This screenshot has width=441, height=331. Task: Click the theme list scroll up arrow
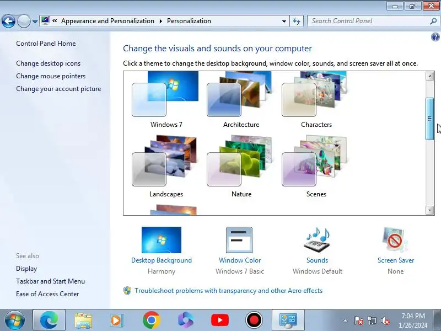[x=429, y=76]
